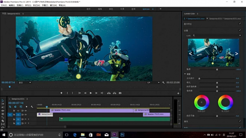Click the Step Forward one frame button
The image size is (246, 138).
tap(97, 93)
